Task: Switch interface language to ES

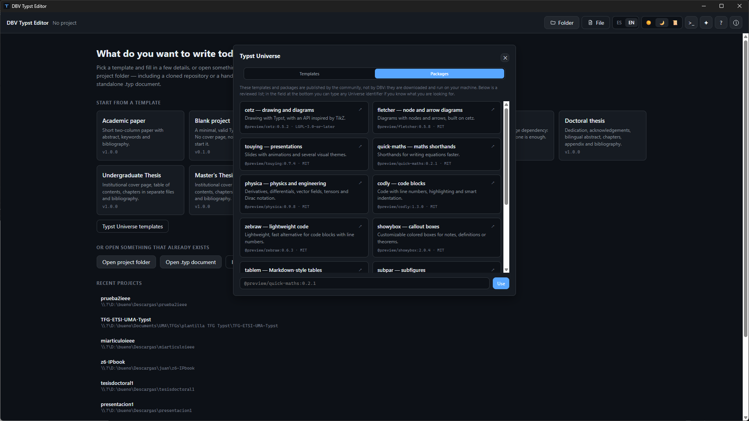Action: point(619,23)
